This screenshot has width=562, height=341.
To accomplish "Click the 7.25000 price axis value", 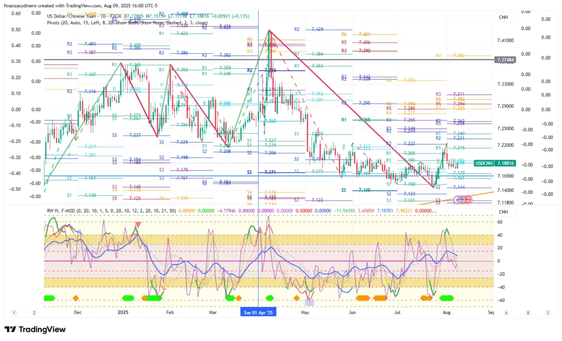I will tap(505, 128).
